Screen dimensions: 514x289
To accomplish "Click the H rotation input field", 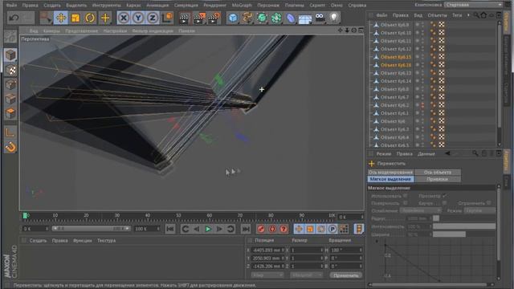I will click(346, 250).
